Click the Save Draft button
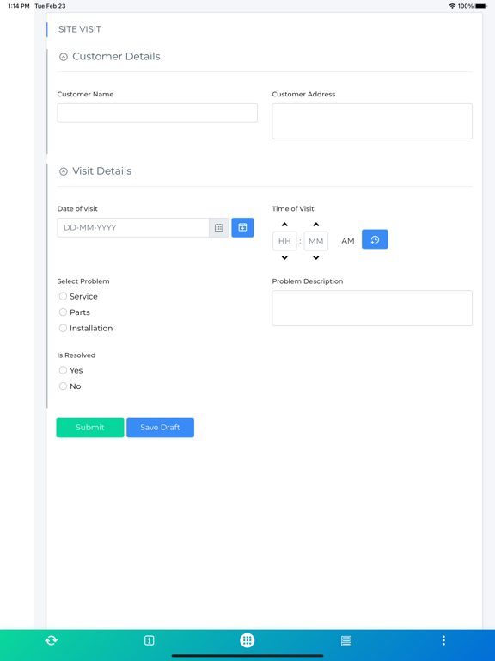The height and width of the screenshot is (661, 495). 161,428
